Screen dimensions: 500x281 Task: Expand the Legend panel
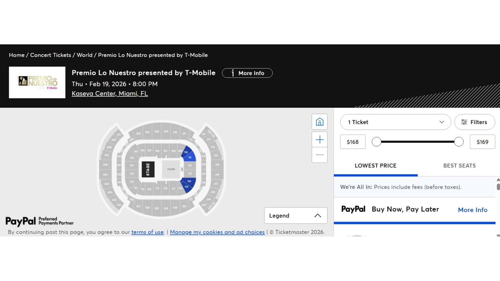click(x=296, y=215)
